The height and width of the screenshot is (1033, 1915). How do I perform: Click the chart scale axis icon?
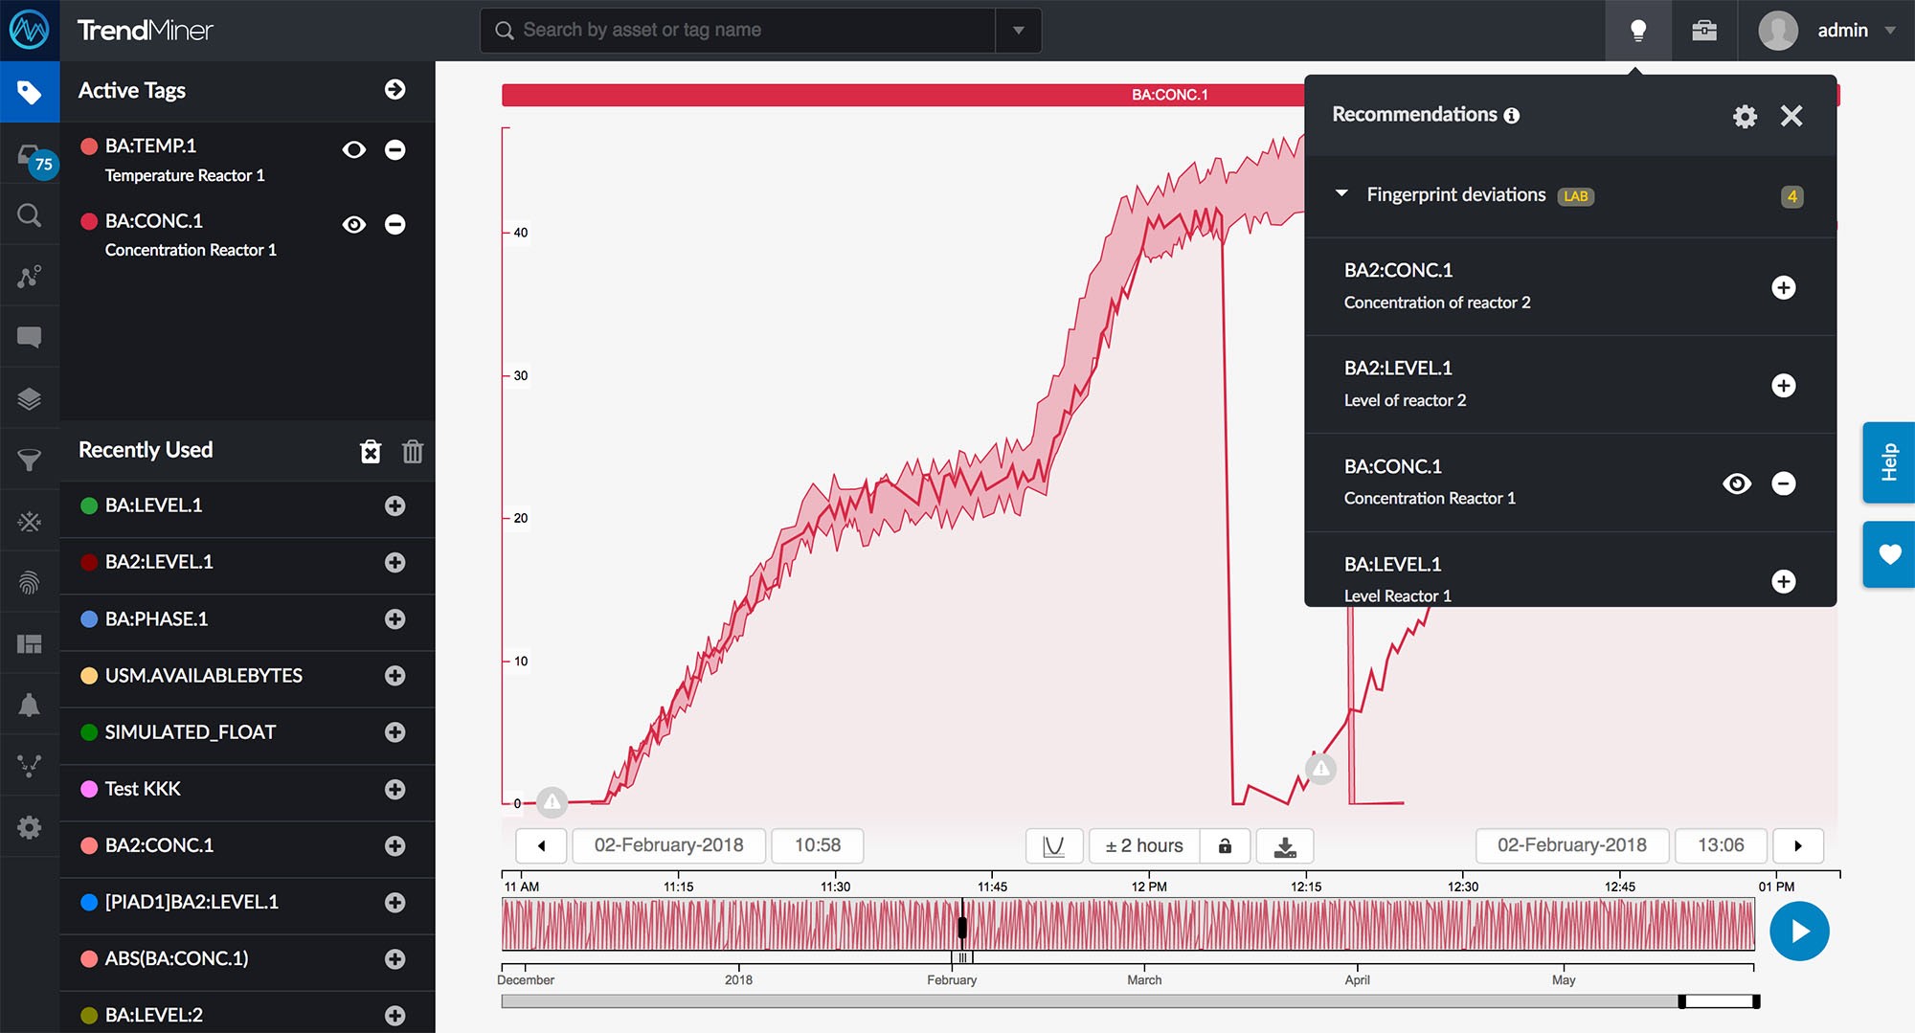1054,846
